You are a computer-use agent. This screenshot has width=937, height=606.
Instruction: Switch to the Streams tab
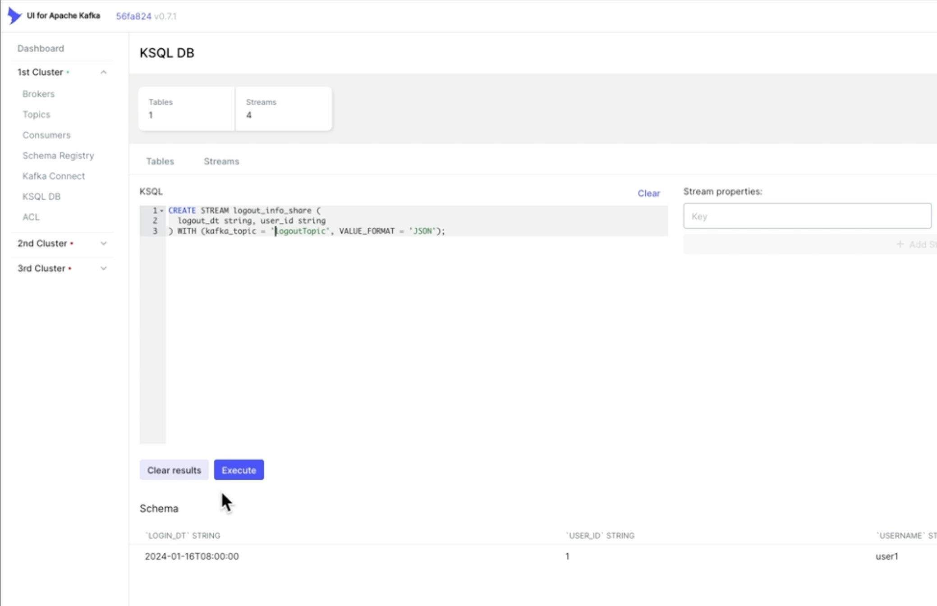tap(221, 161)
